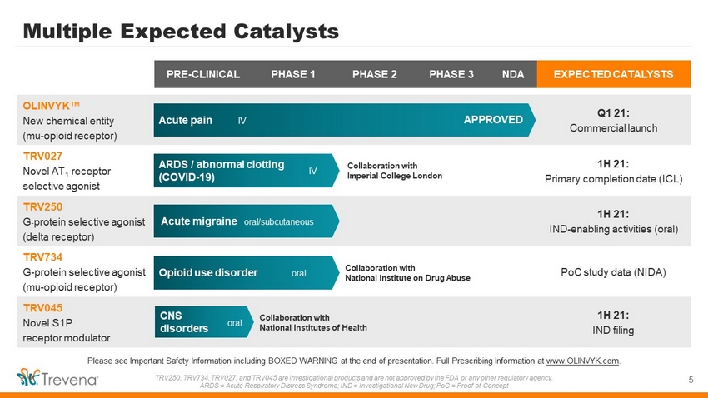Click the ARDS / abnormal clotting progress arrow
The image size is (708, 398).
coord(246,171)
